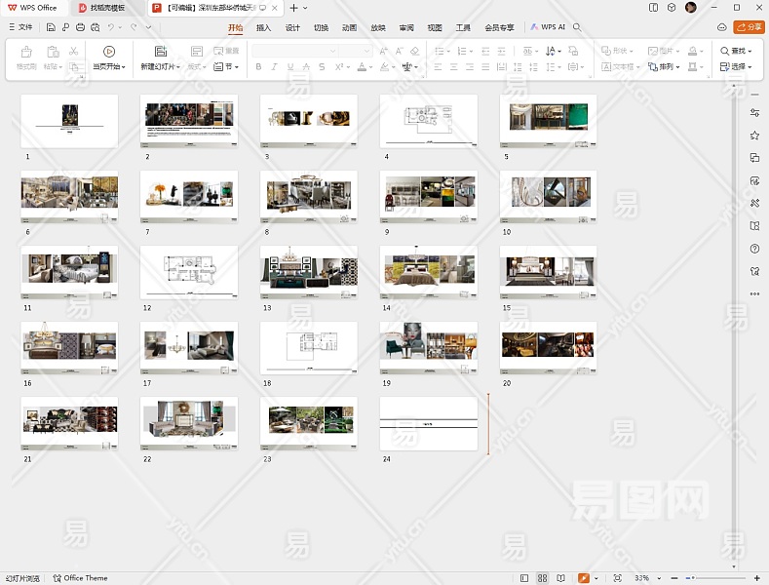Click the fit-to-window icon in status bar
Viewport: 769px width, 585px height.
point(617,578)
